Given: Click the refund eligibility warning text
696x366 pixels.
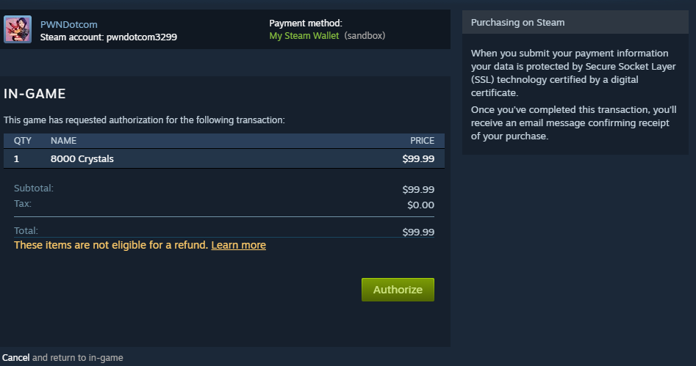Looking at the screenshot, I should pos(110,245).
